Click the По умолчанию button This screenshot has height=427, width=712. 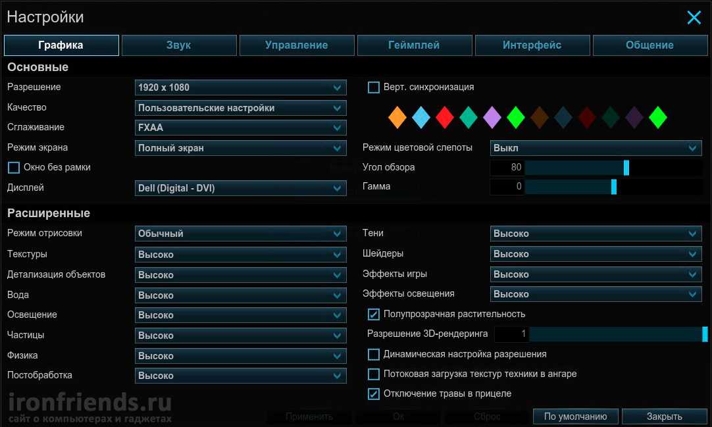575,416
